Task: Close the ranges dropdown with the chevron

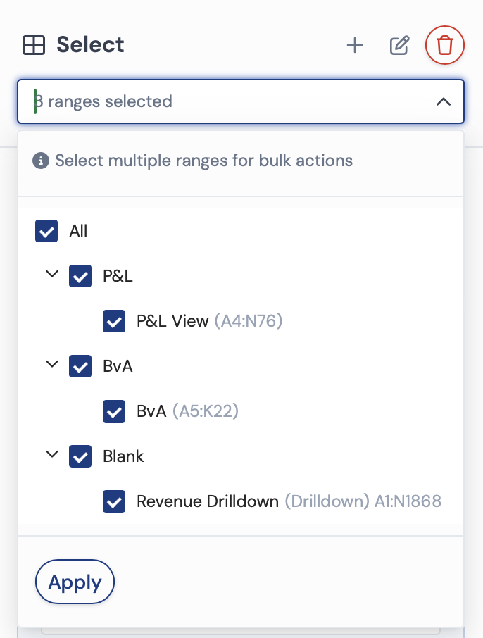Action: click(x=444, y=101)
